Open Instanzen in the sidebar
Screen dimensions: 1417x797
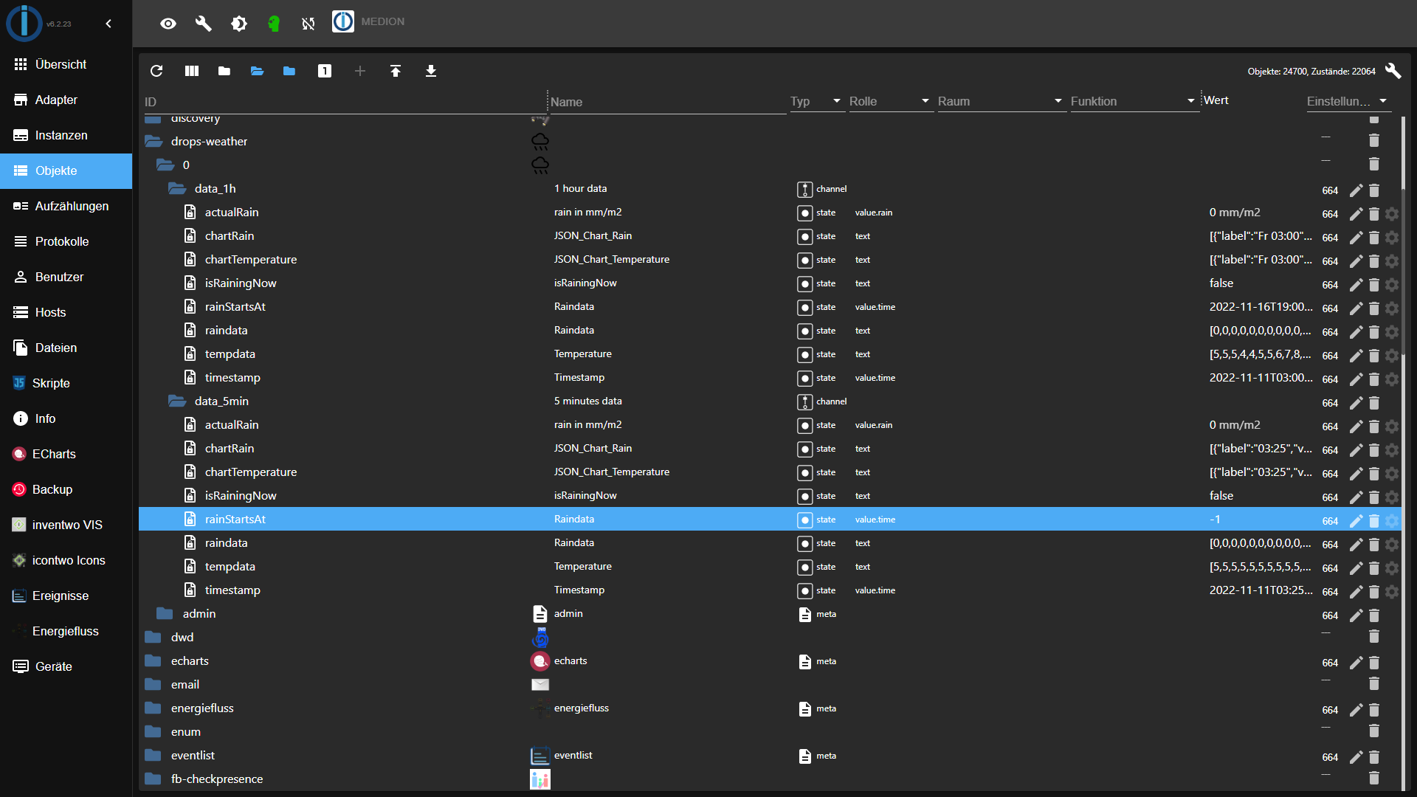tap(66, 135)
